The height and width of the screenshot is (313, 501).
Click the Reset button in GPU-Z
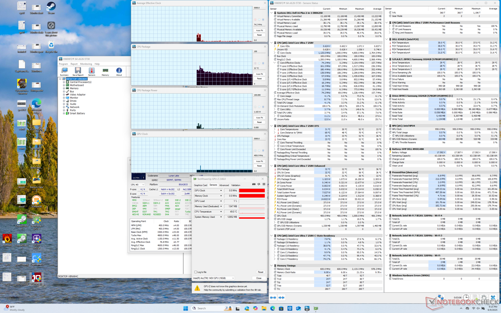(260, 272)
